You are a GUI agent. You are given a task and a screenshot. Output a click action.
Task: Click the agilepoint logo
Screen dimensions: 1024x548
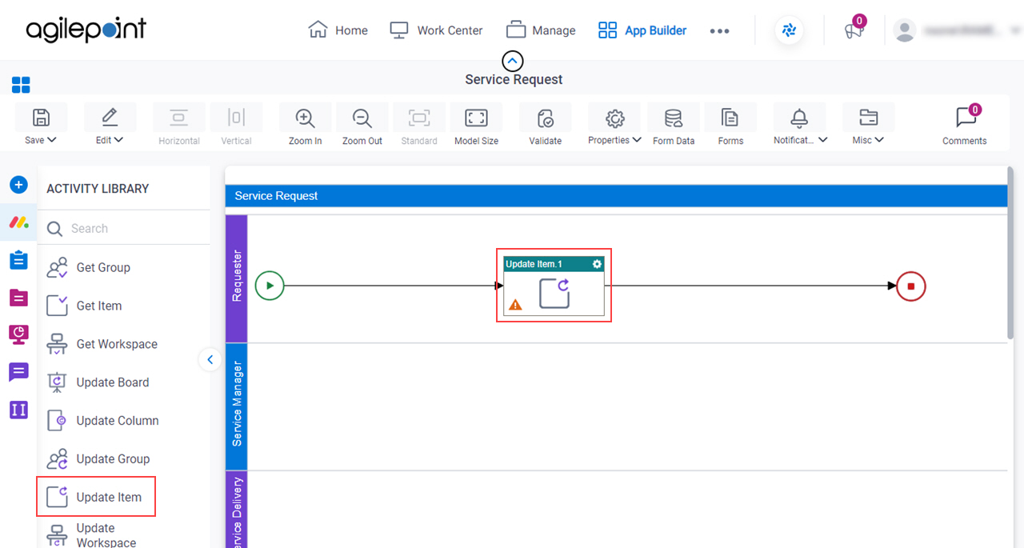click(x=86, y=30)
